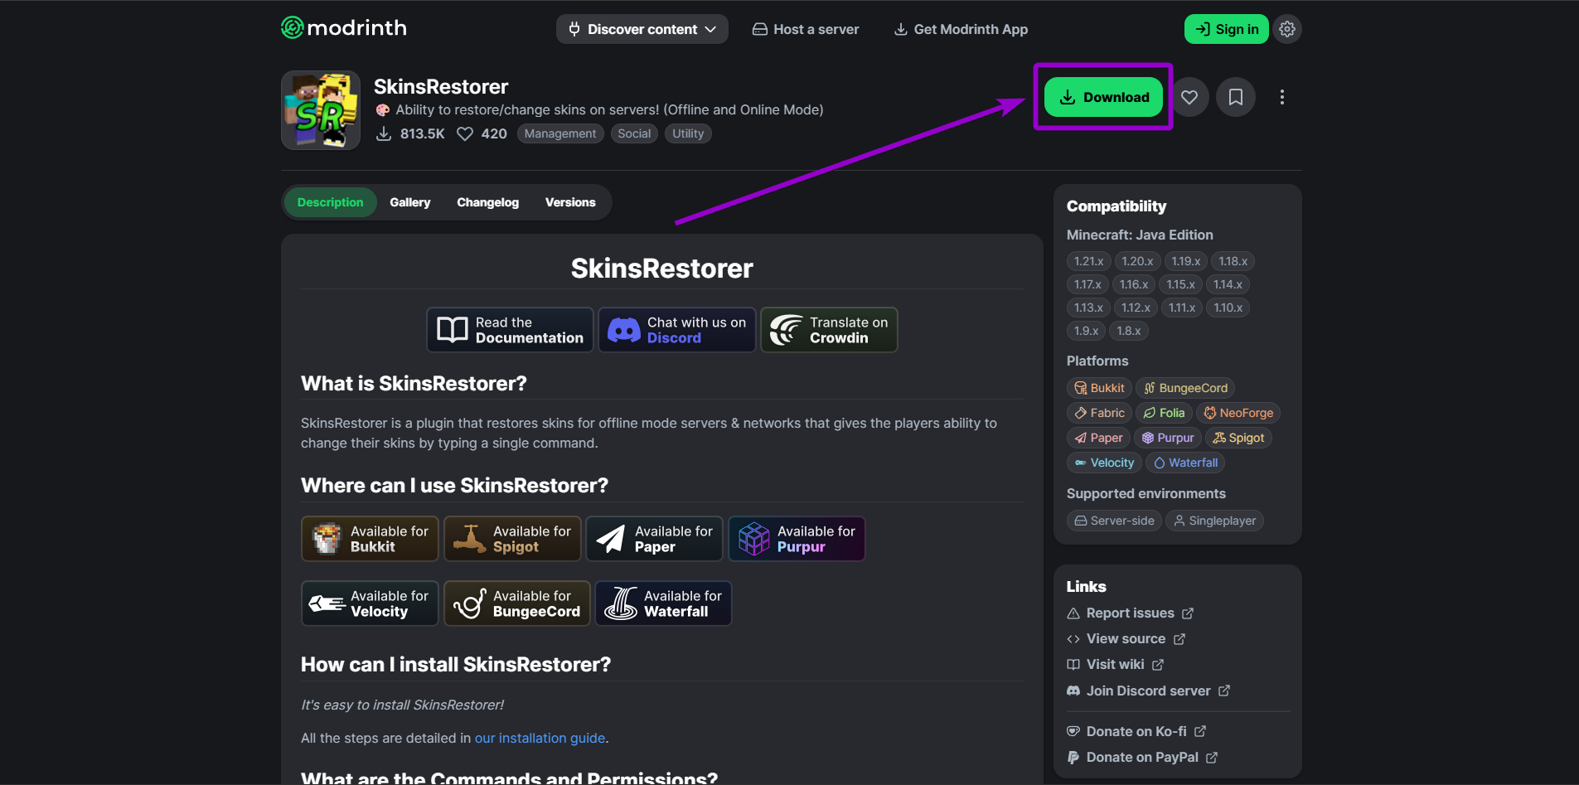This screenshot has height=785, width=1579.
Task: Click the NeoForge platform tag
Action: point(1238,413)
